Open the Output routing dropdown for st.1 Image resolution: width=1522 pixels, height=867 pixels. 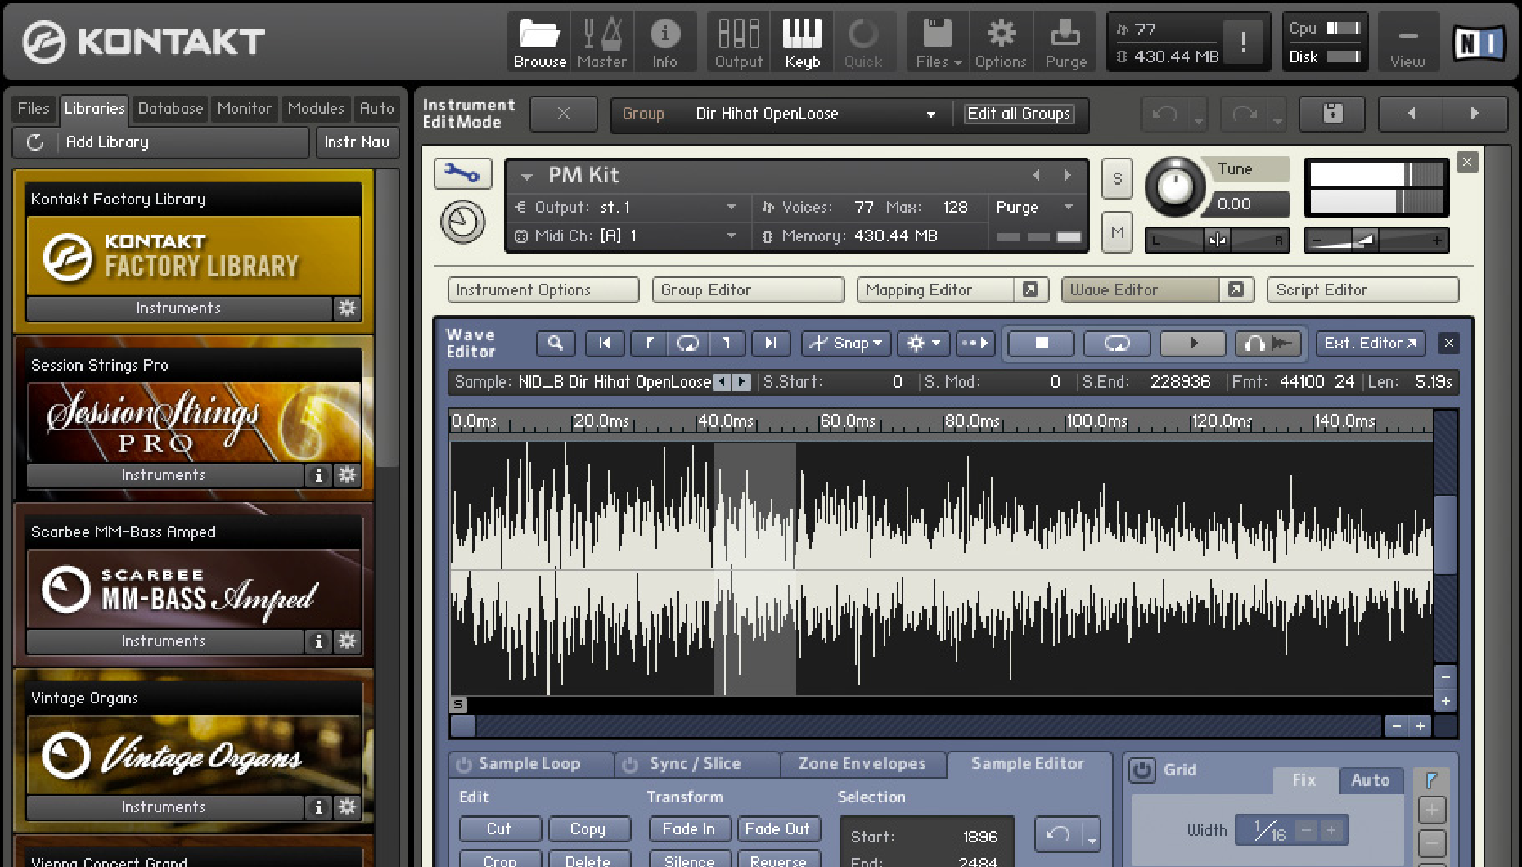(731, 207)
